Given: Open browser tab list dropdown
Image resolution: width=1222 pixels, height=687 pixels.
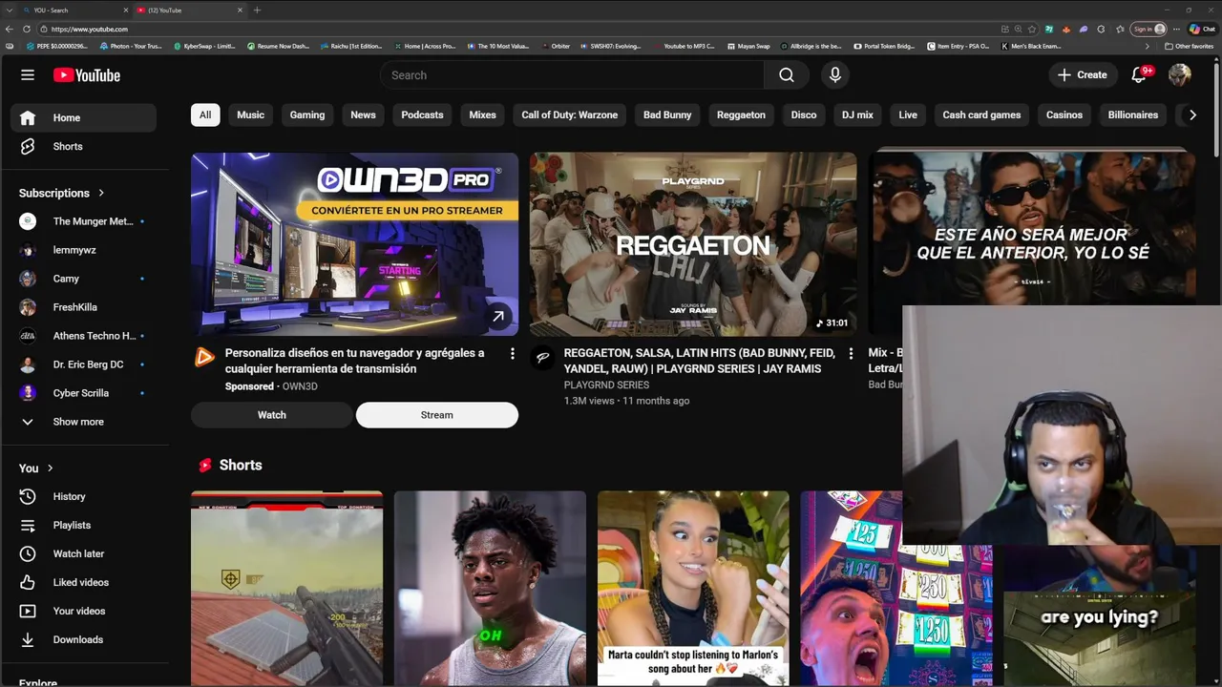Looking at the screenshot, I should coord(9,10).
